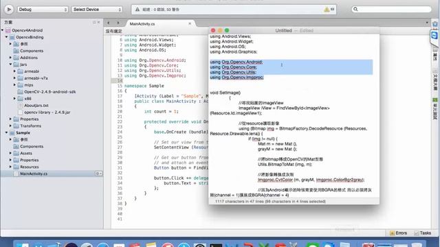This screenshot has height=247, width=440.
Task: Select MainActivity.cs in the solution tree
Action: 34,174
